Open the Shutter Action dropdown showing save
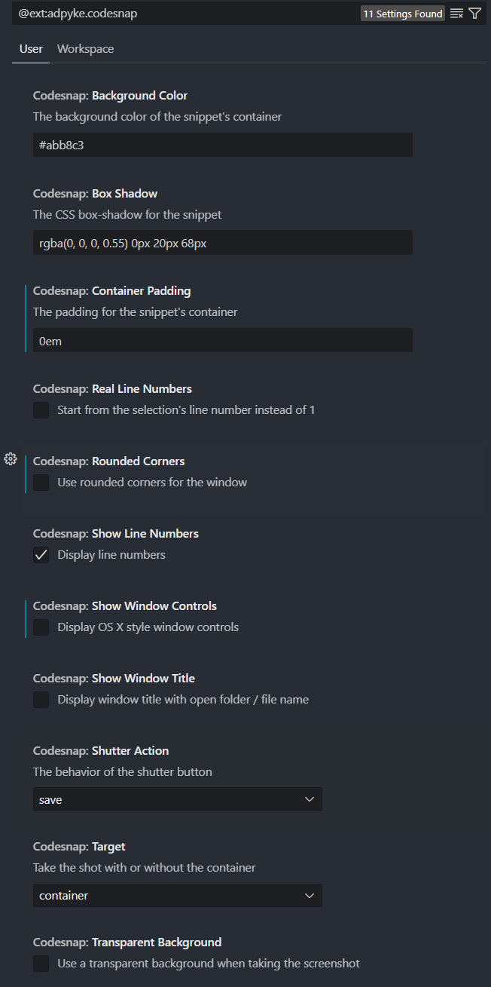 pos(178,799)
